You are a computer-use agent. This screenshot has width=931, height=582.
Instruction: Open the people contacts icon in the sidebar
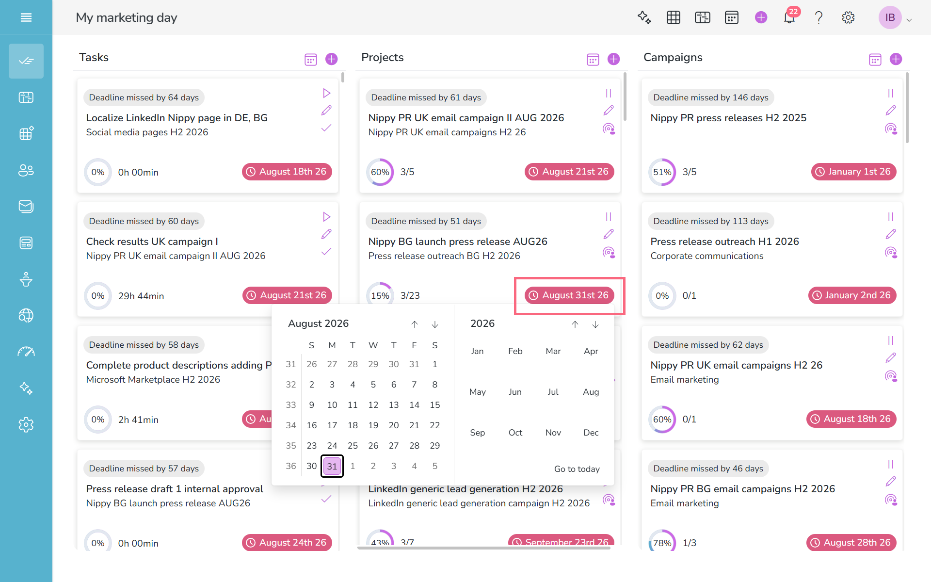[x=26, y=170]
